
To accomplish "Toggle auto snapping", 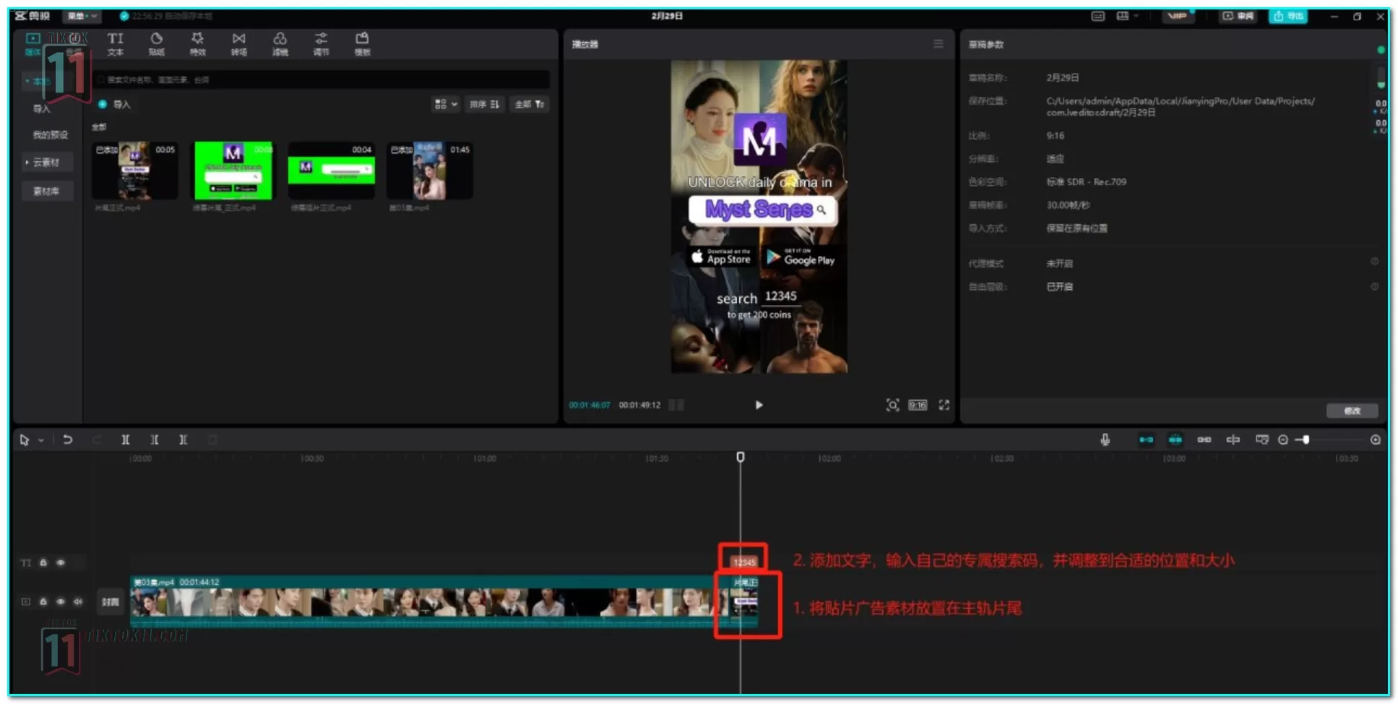I will tap(1175, 439).
